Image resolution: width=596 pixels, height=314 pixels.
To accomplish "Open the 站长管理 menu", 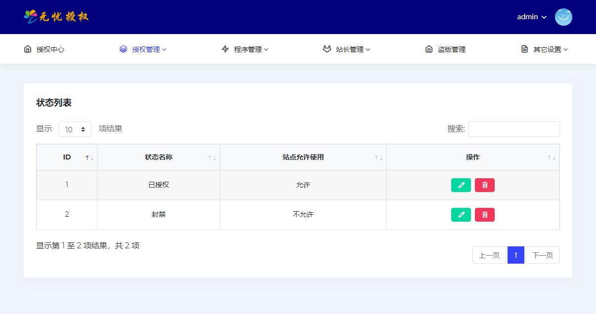I will 351,49.
